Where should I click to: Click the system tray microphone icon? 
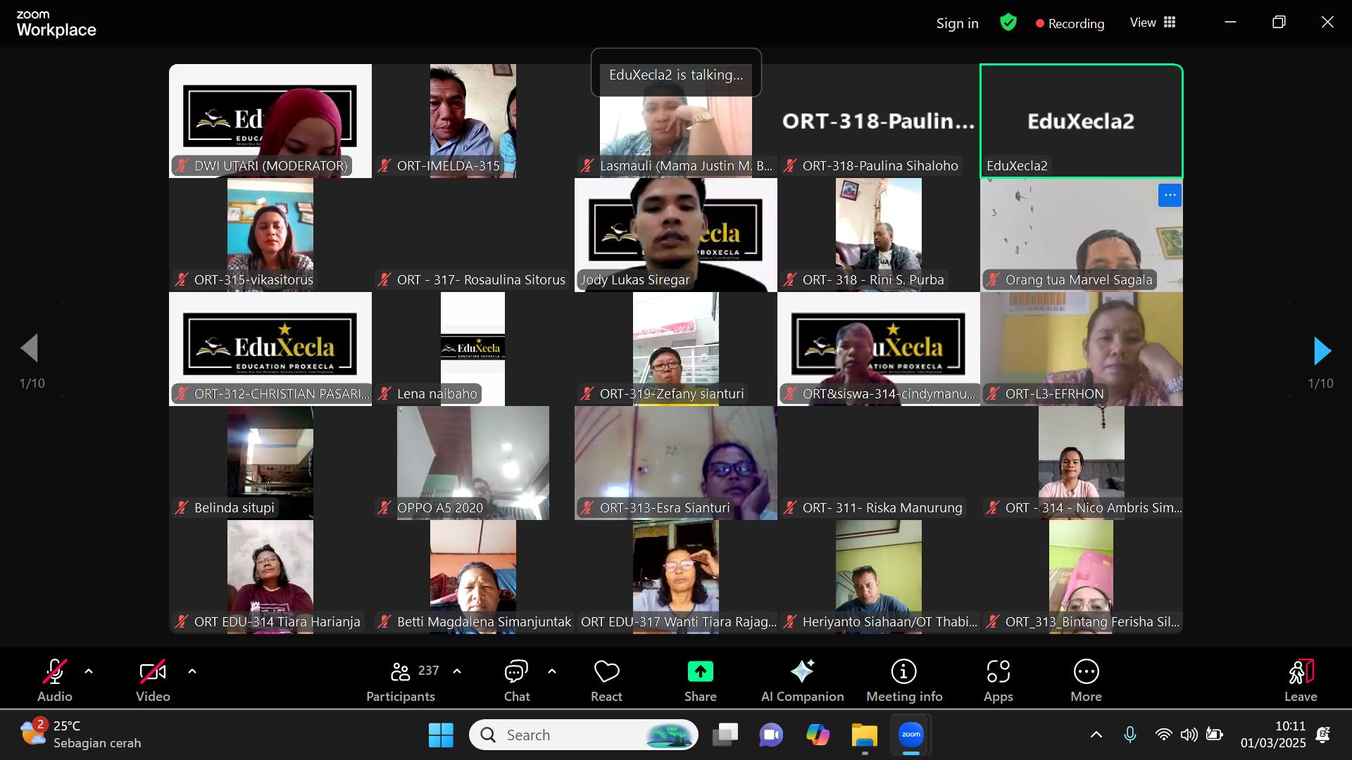pos(1129,735)
